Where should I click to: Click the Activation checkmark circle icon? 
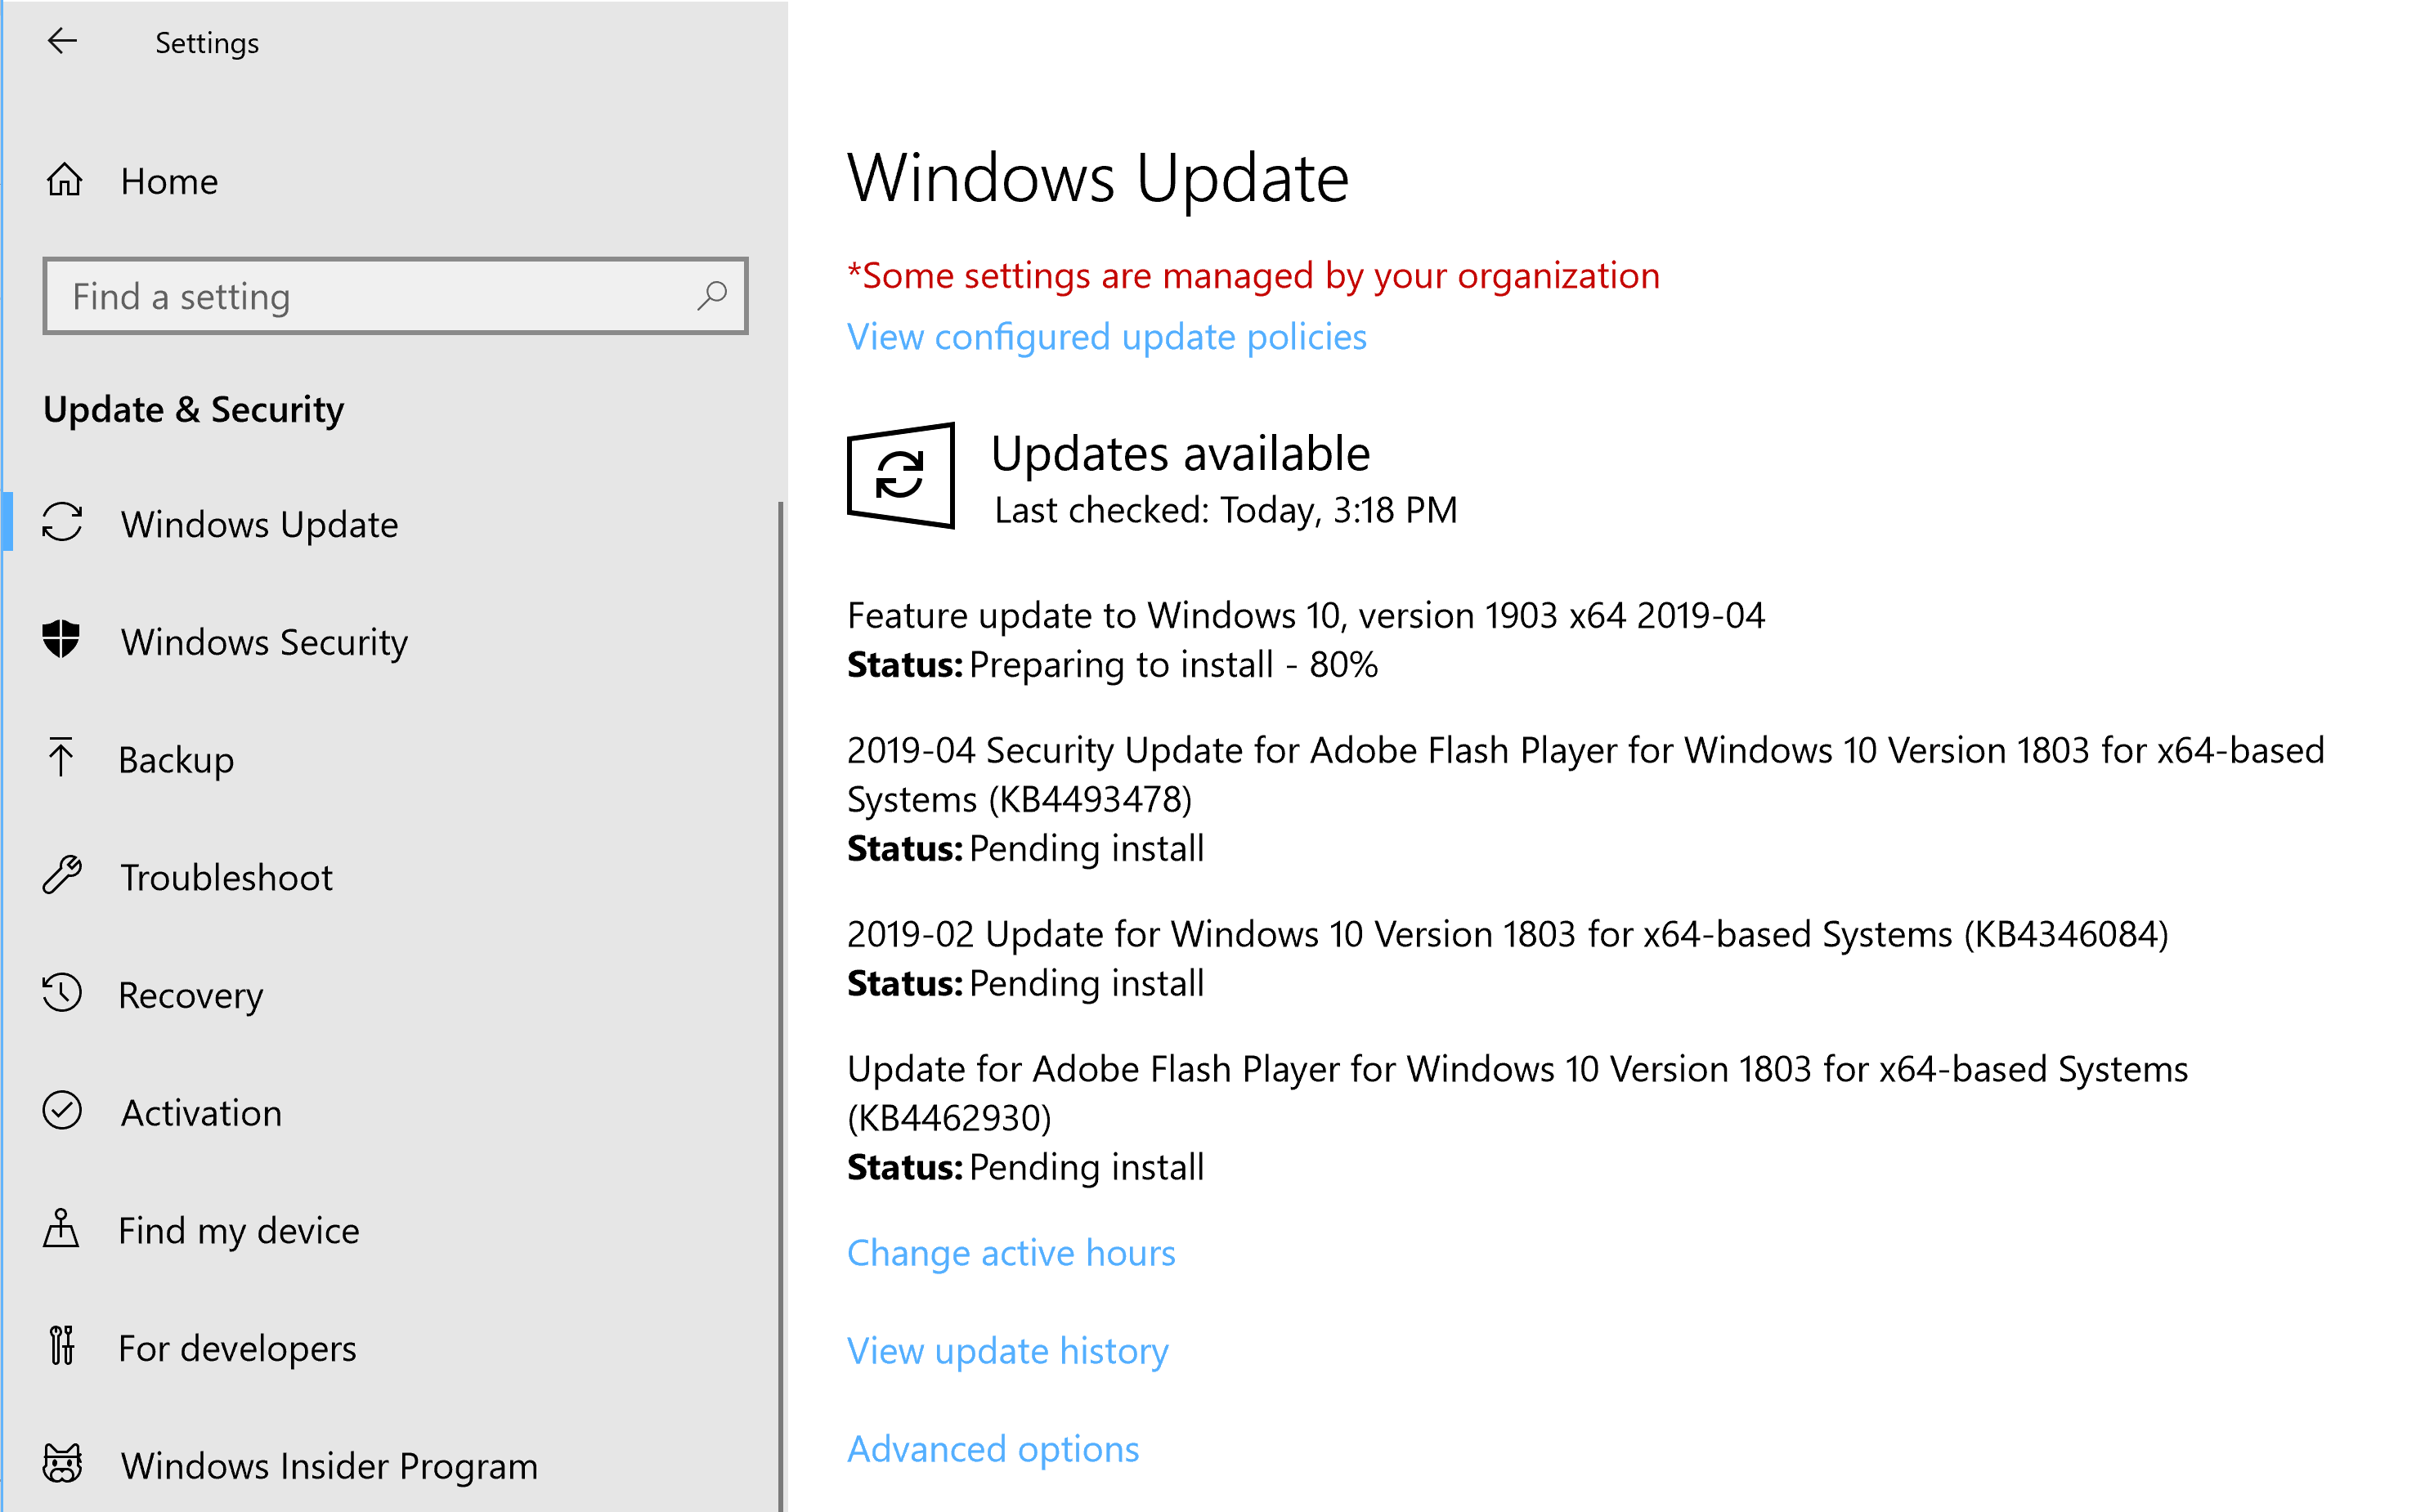click(x=61, y=1112)
